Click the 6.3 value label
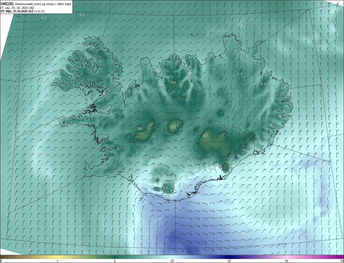Screen dimensions: 344x263 44,17
